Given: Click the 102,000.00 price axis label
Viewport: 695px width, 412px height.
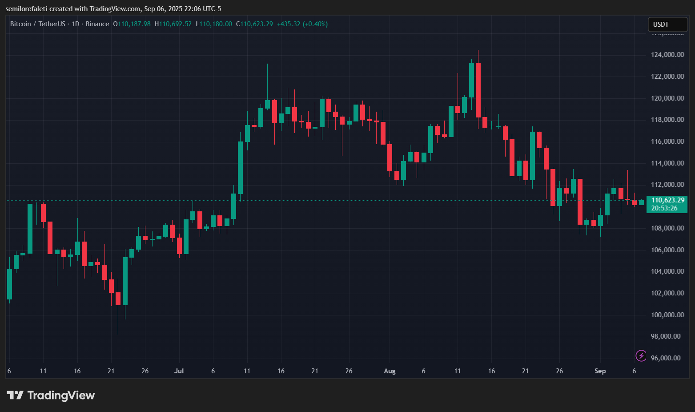Looking at the screenshot, I should (667, 293).
